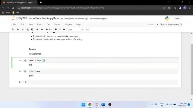Viewport: 193px width, 108px height.
Task: Open the browser side panel icon
Action: click(x=180, y=8)
